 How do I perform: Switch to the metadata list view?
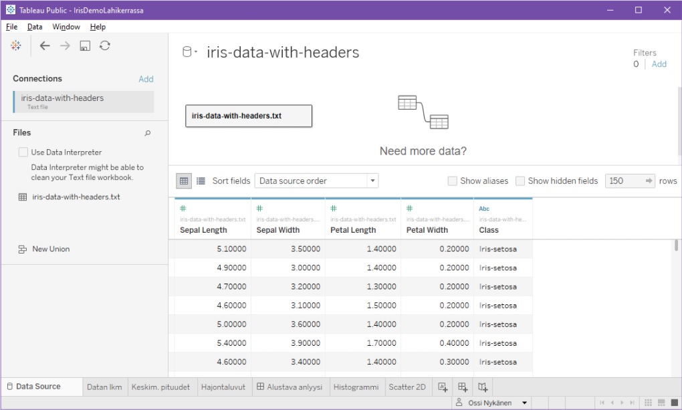(201, 181)
